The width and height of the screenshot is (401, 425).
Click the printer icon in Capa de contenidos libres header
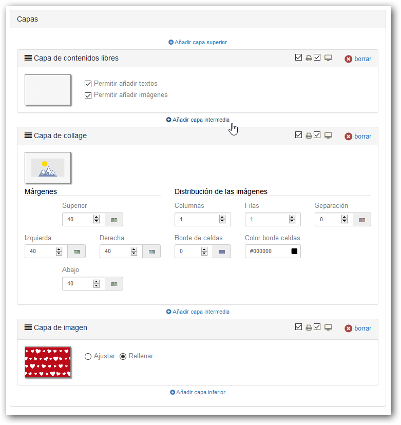[309, 58]
